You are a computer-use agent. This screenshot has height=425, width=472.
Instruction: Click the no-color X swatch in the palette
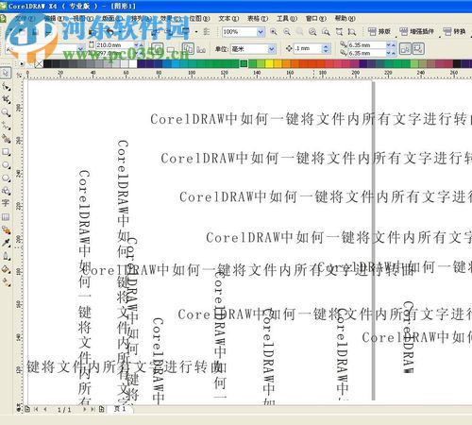pos(39,64)
